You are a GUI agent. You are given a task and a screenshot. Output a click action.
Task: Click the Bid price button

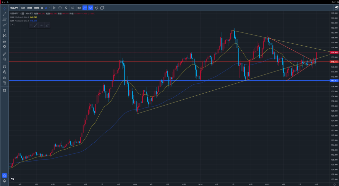tap(79, 8)
